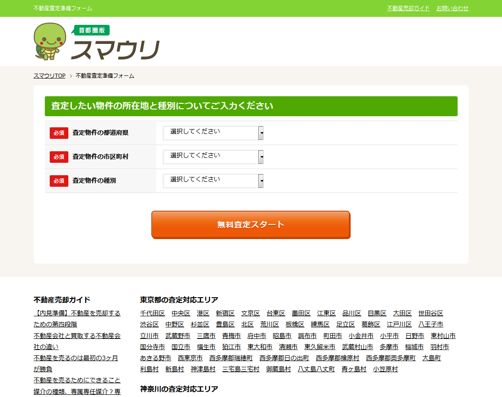Select 八丈島八丈町 area link
This screenshot has width=502, height=397.
pyautogui.click(x=316, y=369)
